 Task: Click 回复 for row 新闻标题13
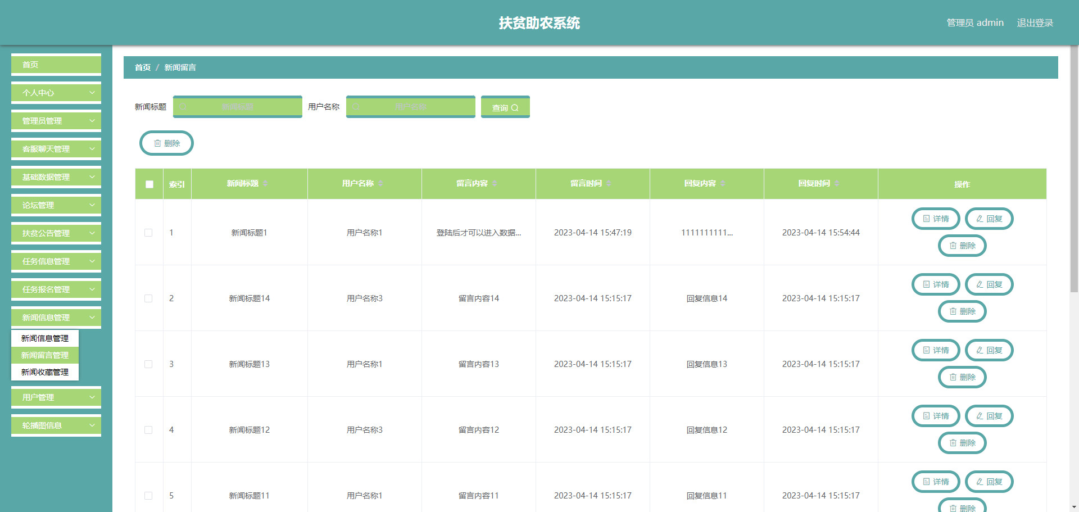coord(989,350)
